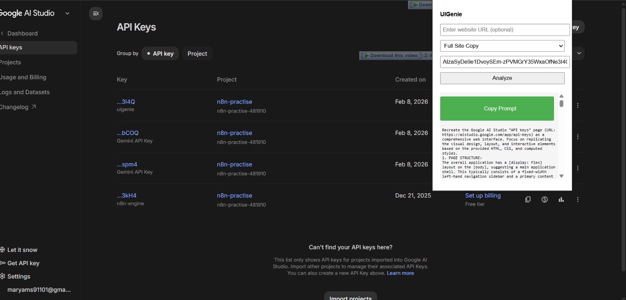
Task: Open n8n-practise project for ...spm4 key
Action: [235, 164]
